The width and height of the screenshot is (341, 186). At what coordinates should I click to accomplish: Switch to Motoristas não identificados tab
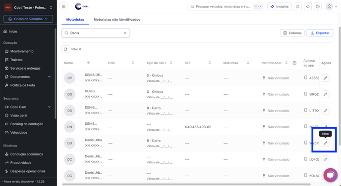click(117, 19)
